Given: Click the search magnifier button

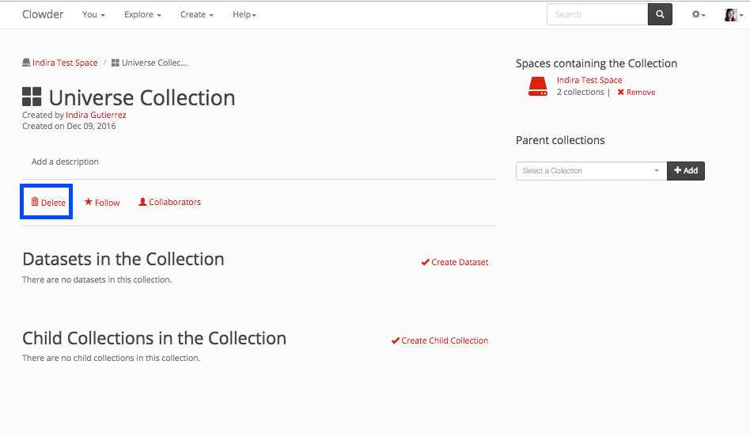Looking at the screenshot, I should click(660, 14).
